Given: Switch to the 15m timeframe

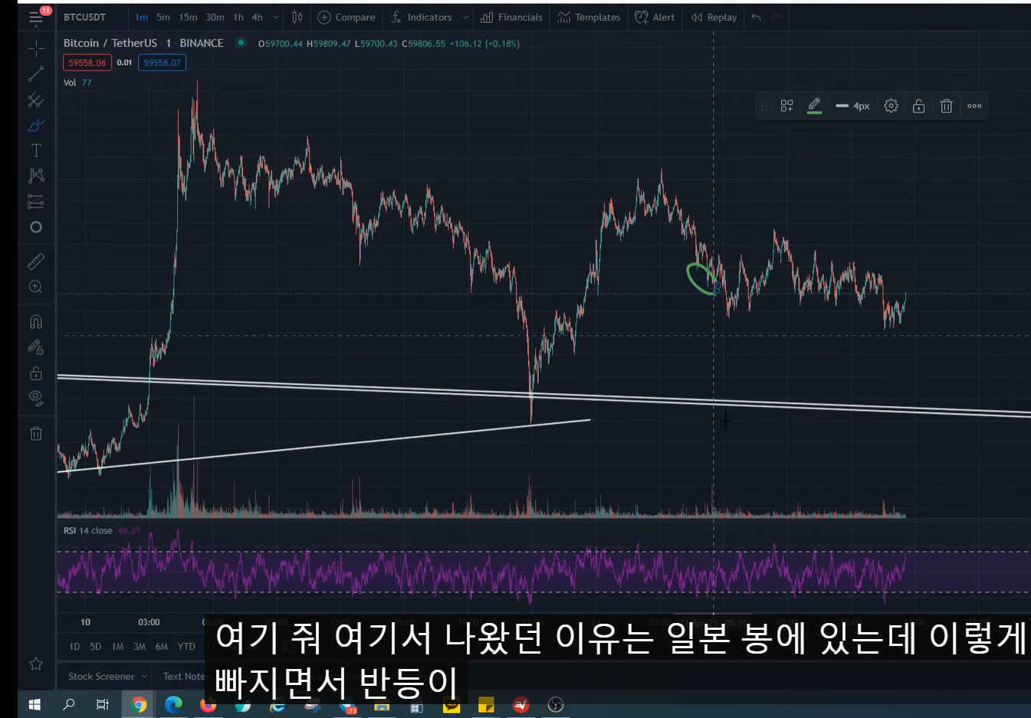Looking at the screenshot, I should (188, 17).
